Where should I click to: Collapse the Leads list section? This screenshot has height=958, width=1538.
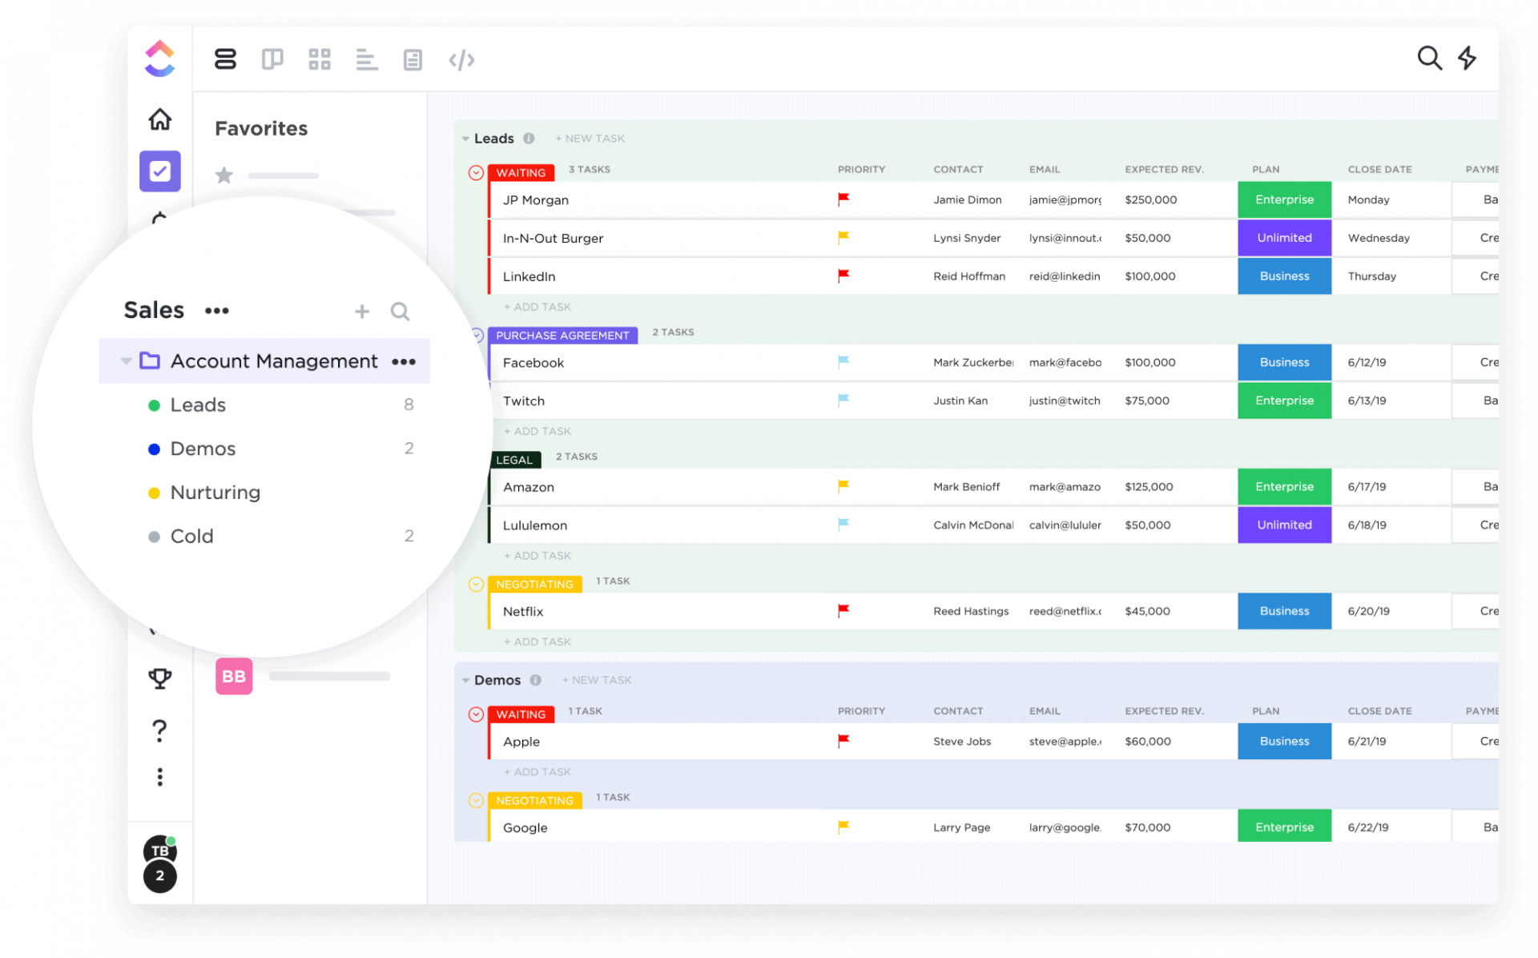point(465,139)
